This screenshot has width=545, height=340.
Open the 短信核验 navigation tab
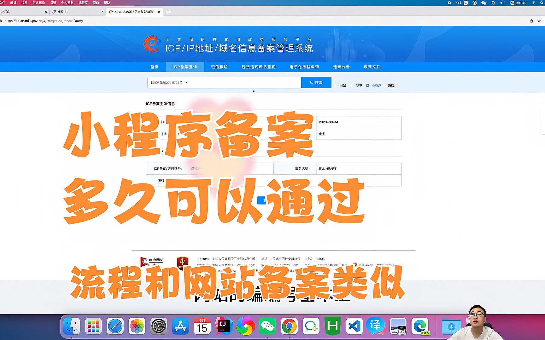pyautogui.click(x=220, y=67)
